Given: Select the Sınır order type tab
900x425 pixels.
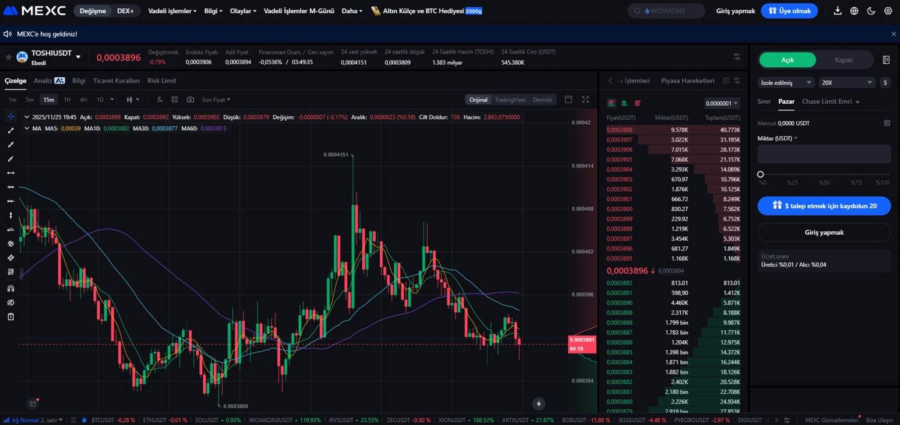Looking at the screenshot, I should 764,101.
